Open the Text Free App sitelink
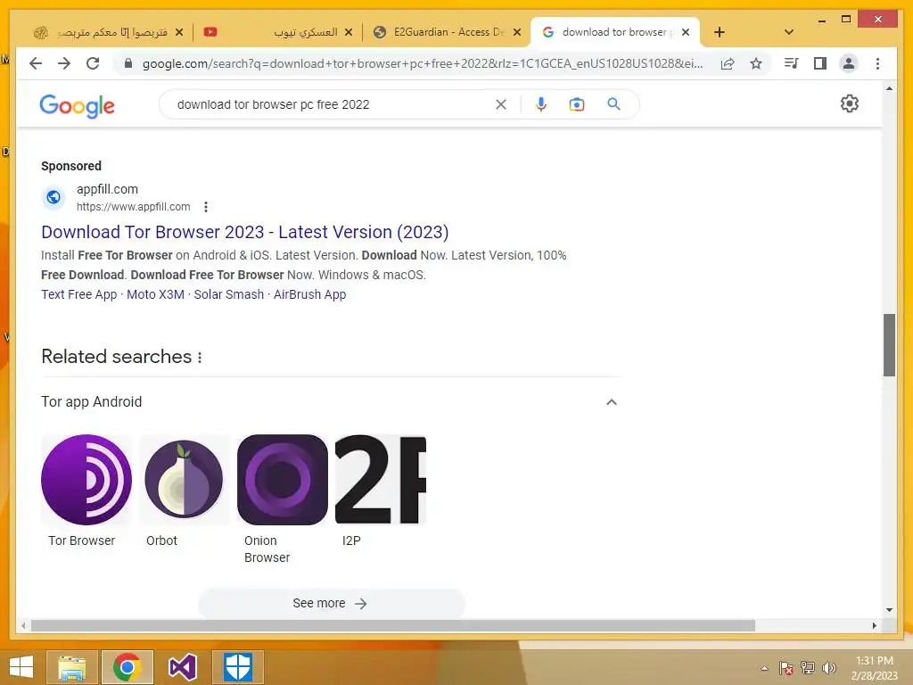This screenshot has height=685, width=913. (79, 294)
